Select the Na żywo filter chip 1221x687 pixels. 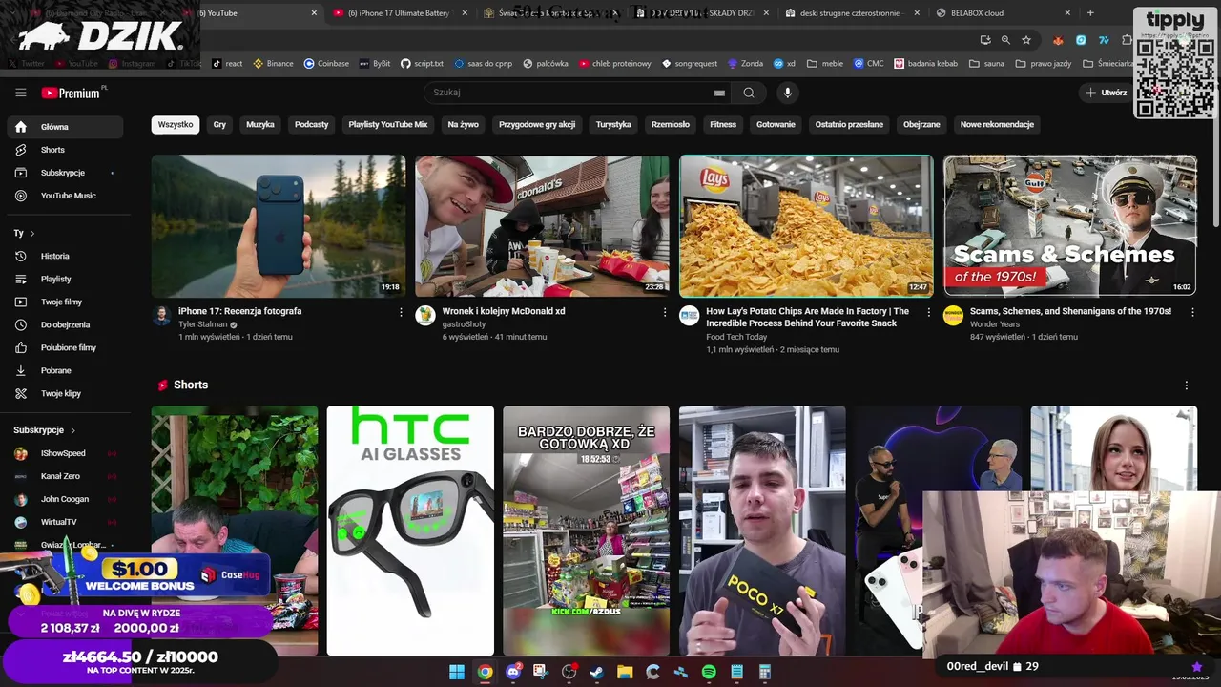[x=464, y=124]
